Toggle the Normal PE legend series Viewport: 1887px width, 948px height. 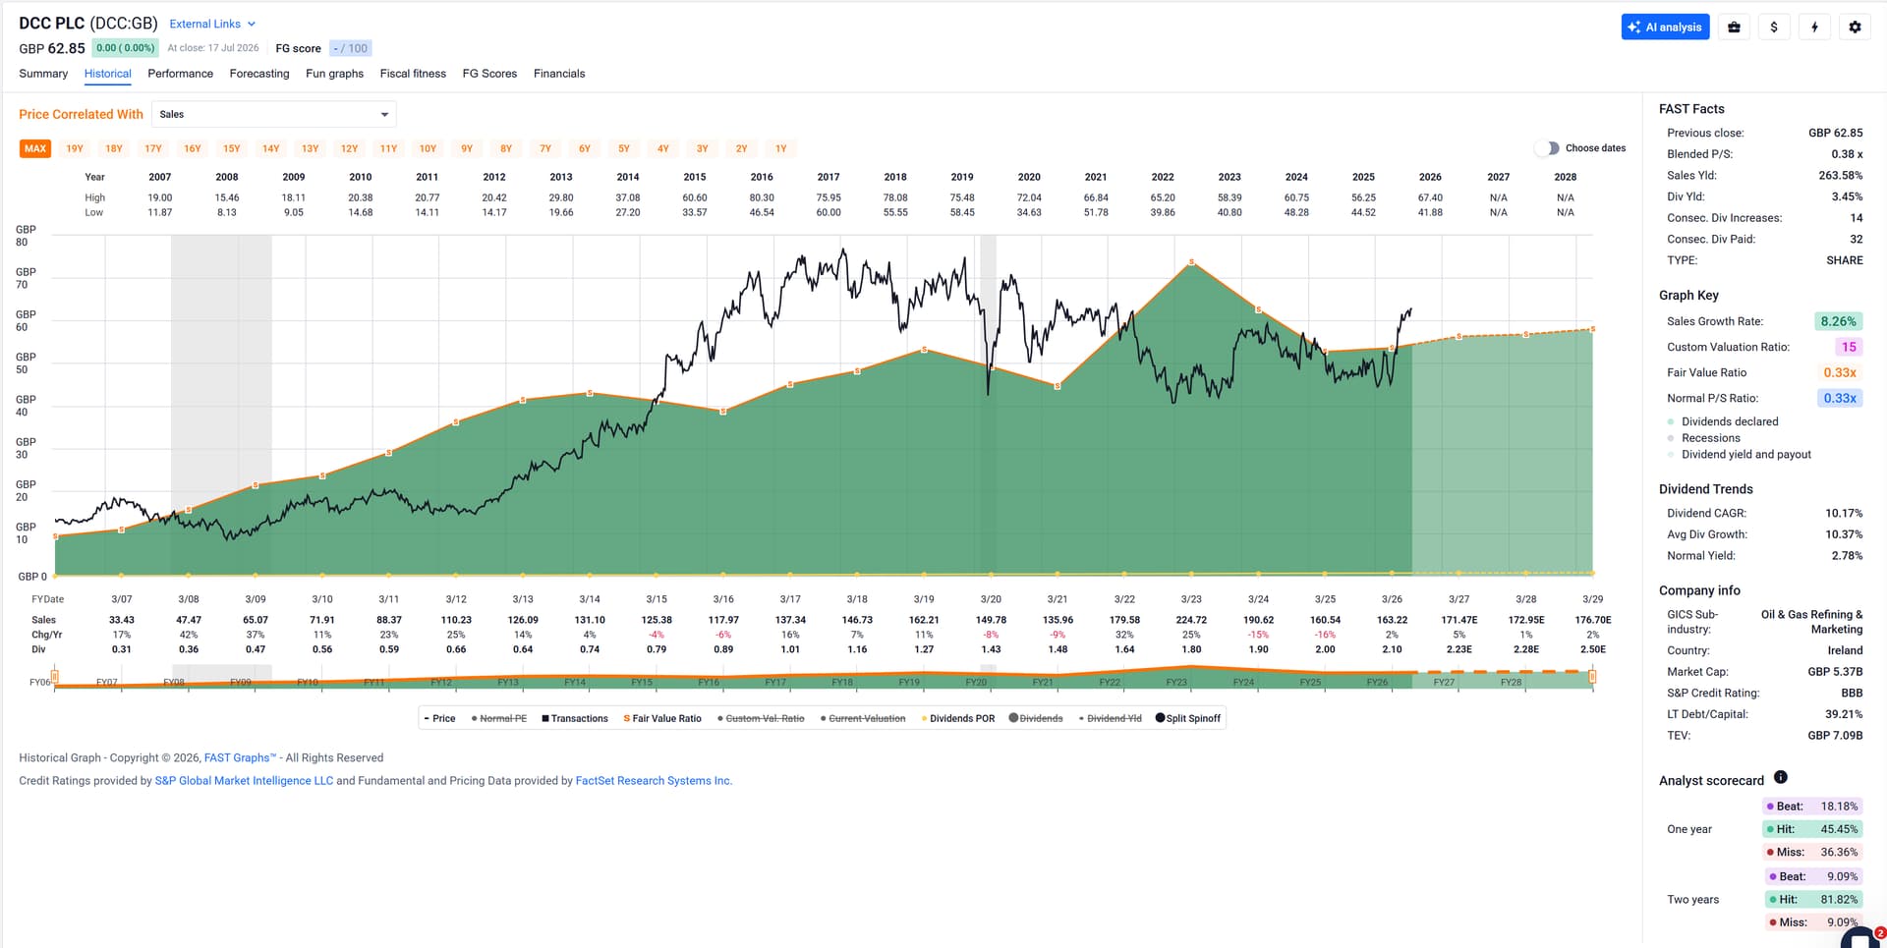pos(499,718)
